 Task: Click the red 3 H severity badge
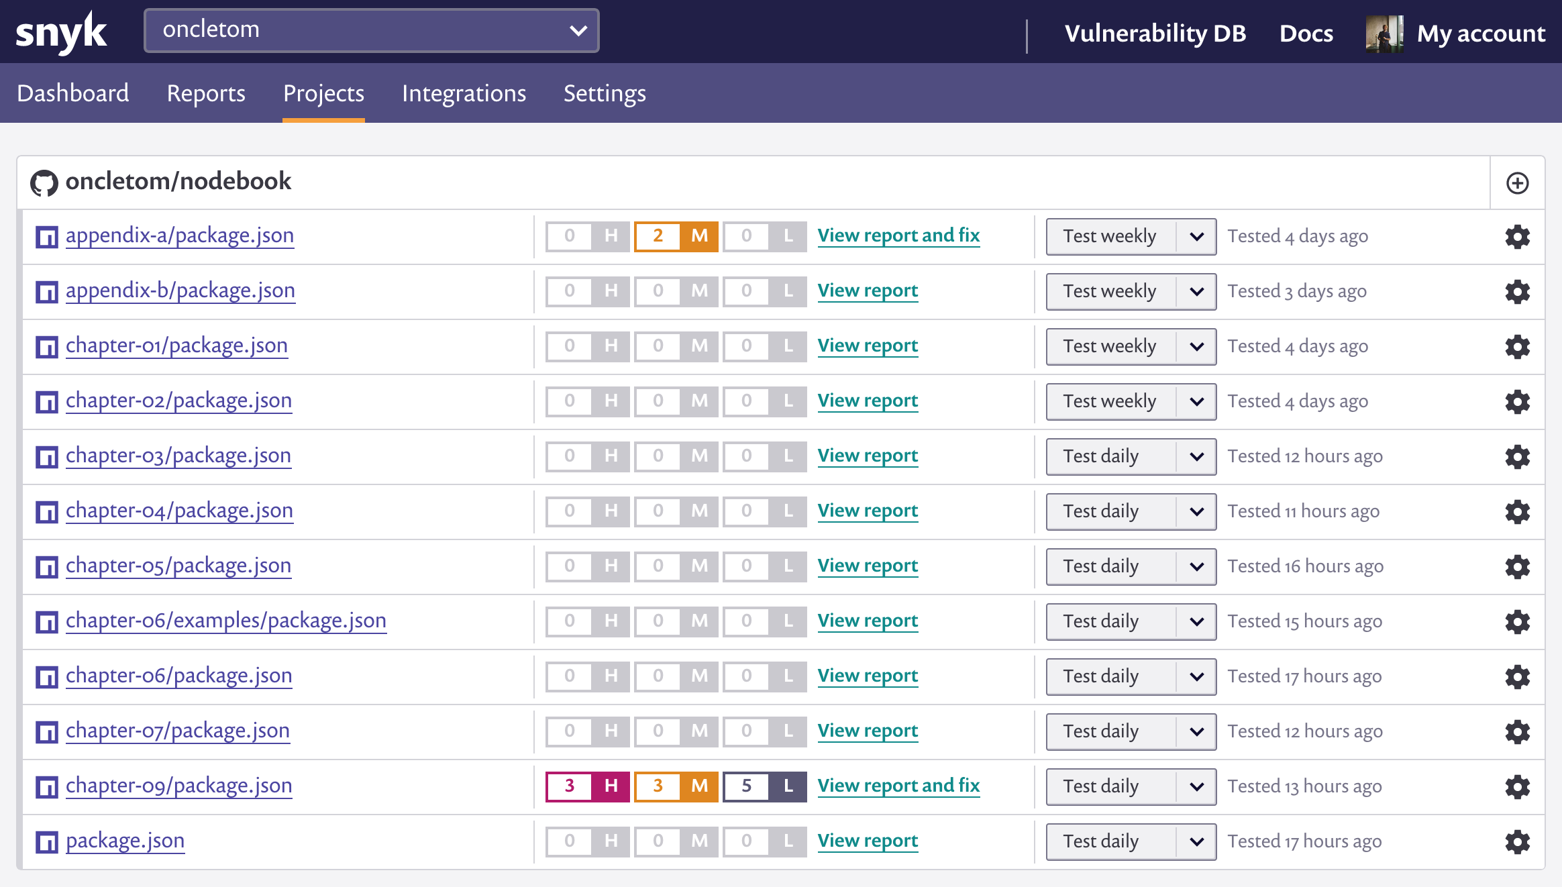[x=587, y=785]
